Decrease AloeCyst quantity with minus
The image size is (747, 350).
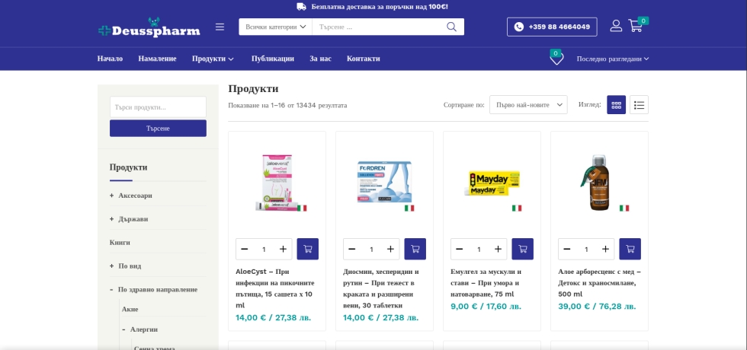click(x=245, y=250)
